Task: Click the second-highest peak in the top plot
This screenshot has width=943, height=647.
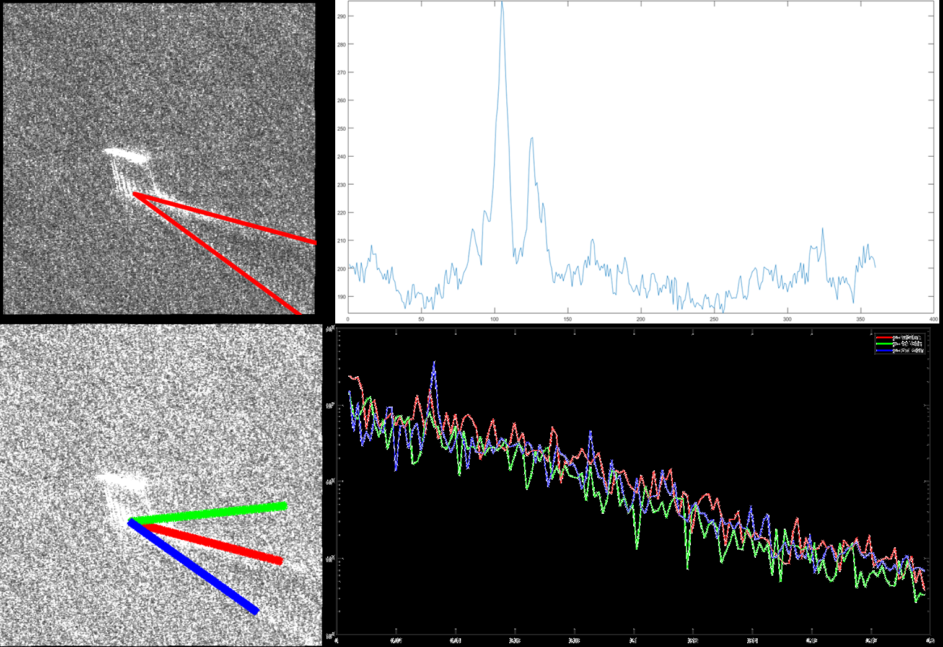Action: pyautogui.click(x=532, y=139)
